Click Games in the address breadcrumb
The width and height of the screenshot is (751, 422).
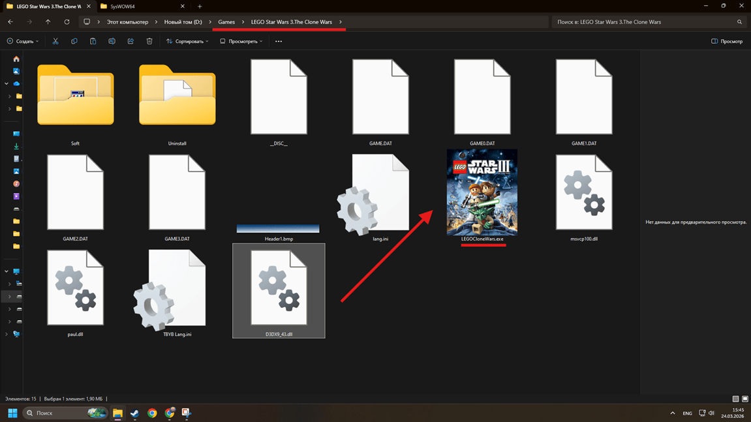pos(226,22)
